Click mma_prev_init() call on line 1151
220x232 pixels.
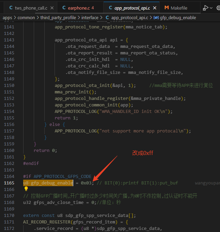coord(75,92)
